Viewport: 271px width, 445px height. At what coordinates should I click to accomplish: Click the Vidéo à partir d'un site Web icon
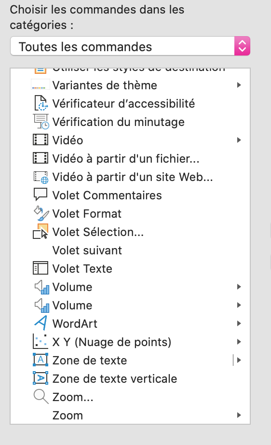[41, 177]
